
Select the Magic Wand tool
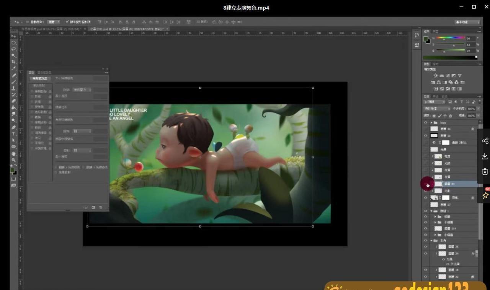click(x=13, y=55)
